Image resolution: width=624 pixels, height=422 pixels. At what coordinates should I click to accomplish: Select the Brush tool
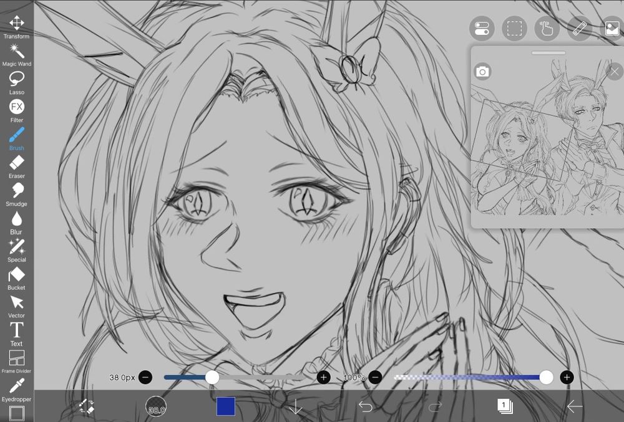point(16,138)
